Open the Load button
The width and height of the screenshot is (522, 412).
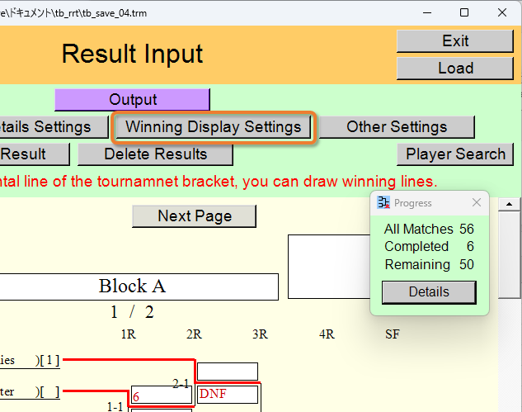pyautogui.click(x=455, y=69)
